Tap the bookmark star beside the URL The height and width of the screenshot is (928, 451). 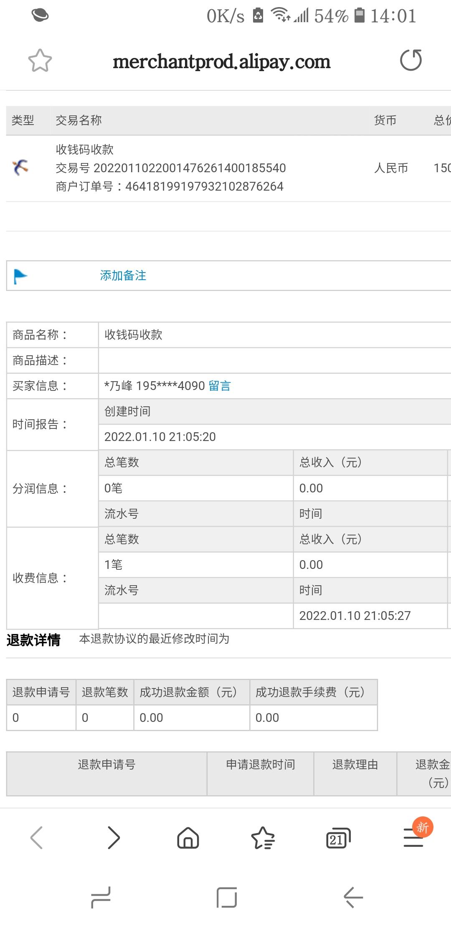pos(40,61)
